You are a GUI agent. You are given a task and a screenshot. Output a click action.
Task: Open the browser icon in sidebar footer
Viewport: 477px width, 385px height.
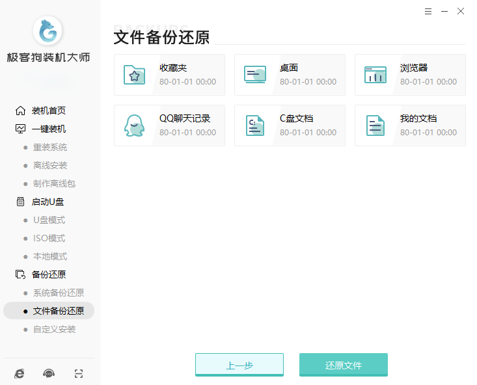pyautogui.click(x=20, y=373)
